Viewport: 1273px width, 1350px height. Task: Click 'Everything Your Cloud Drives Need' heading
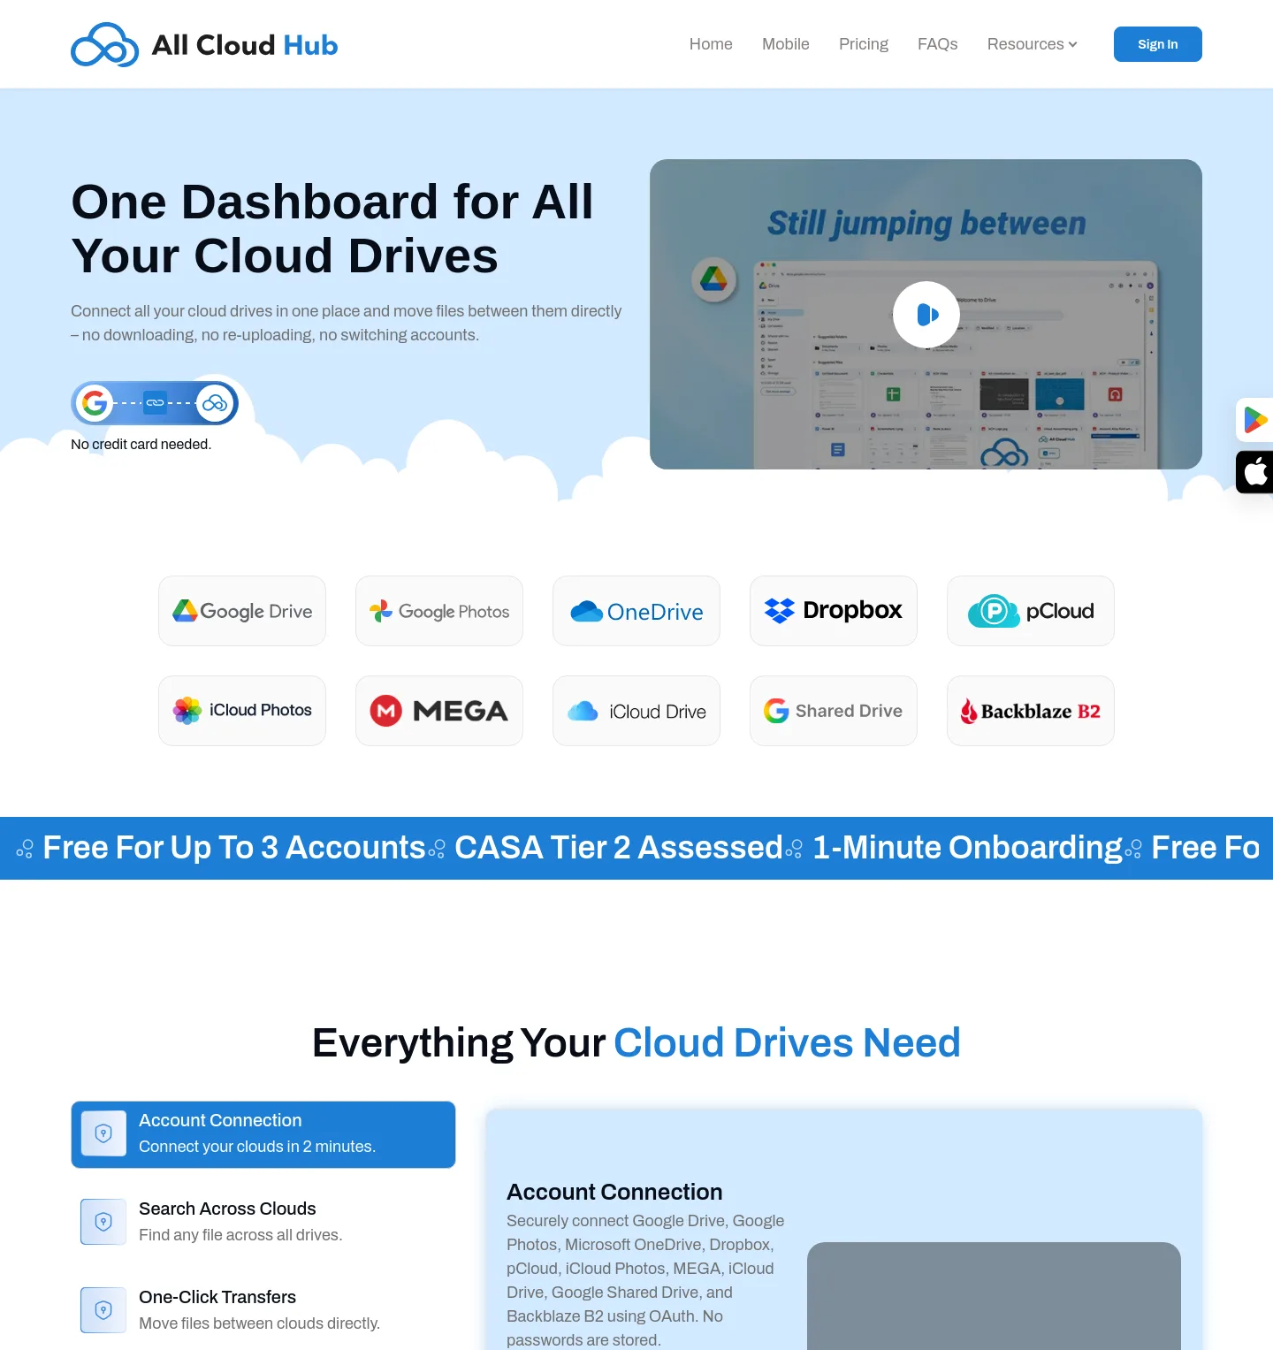(636, 1042)
